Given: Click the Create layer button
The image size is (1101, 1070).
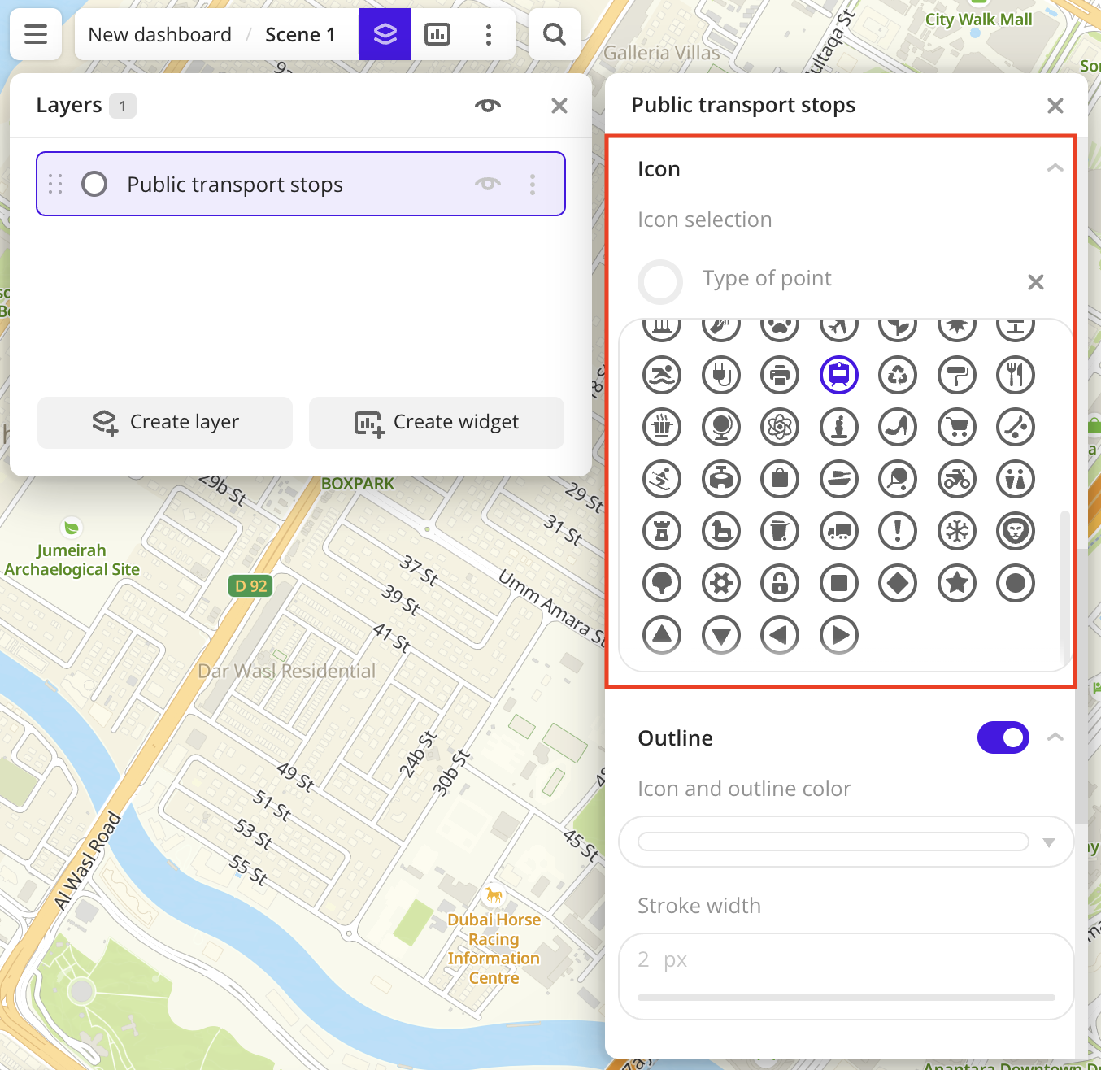Looking at the screenshot, I should (x=165, y=422).
